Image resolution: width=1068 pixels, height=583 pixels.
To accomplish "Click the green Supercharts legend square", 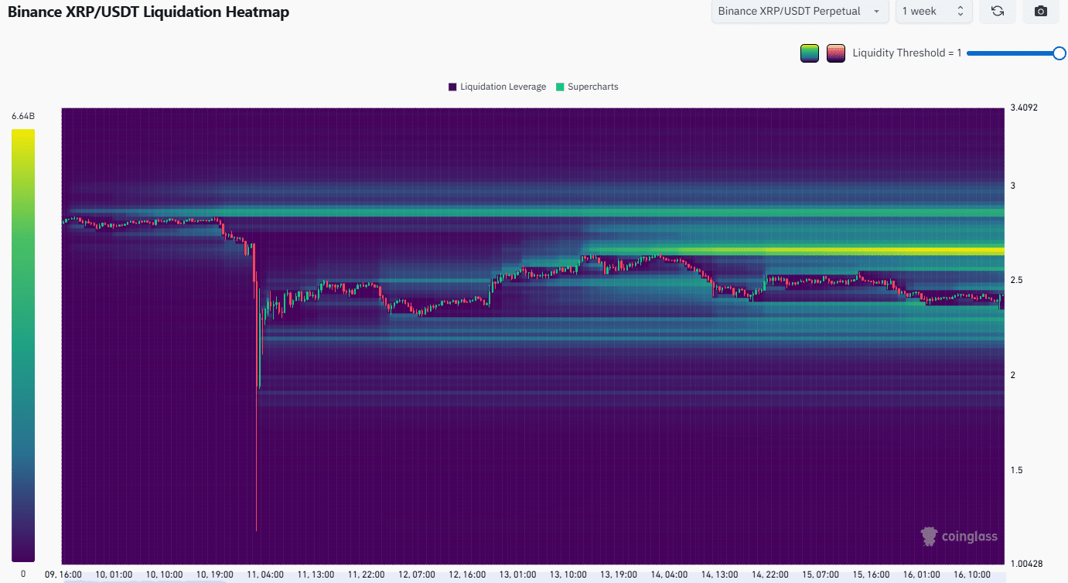I will [560, 87].
